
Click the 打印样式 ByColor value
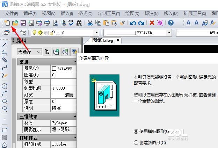(x=63, y=144)
